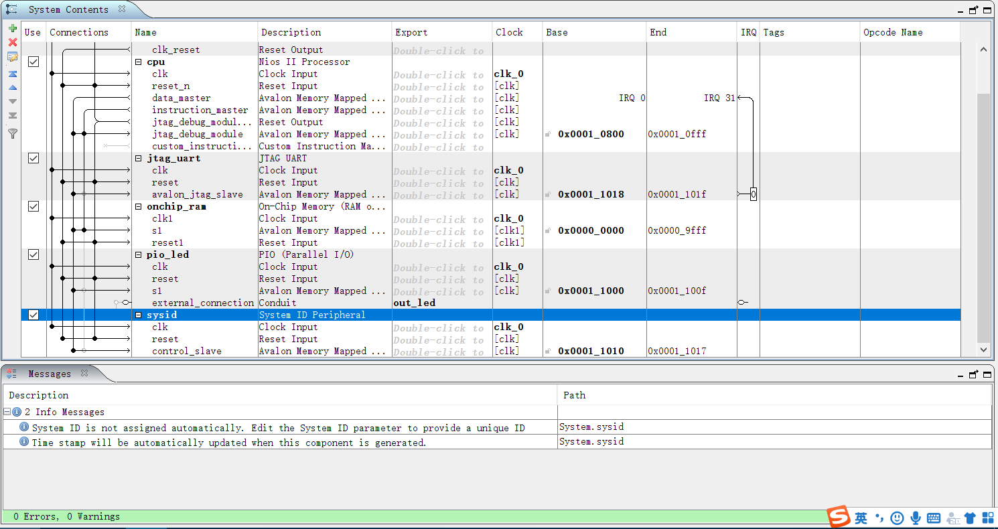
Task: Uncheck the Use checkbox for onchip_ram
Action: [x=33, y=206]
